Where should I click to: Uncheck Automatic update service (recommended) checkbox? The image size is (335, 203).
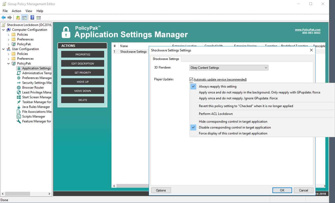tap(191, 80)
